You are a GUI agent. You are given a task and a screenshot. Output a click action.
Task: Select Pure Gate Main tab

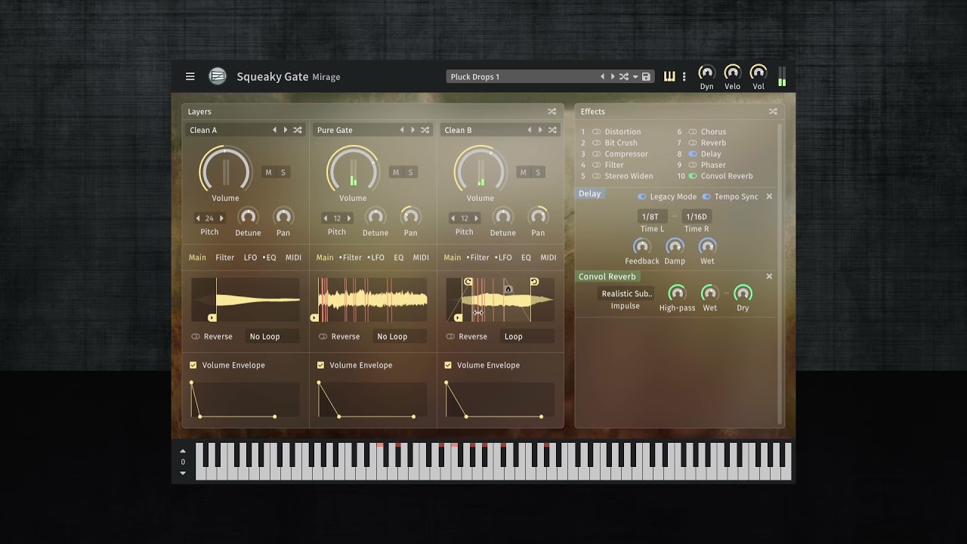[325, 258]
